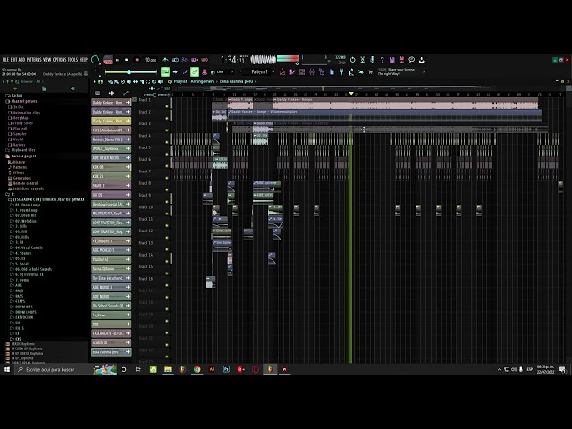Viewport: 572px width, 429px height.
Task: Select the playlist mute tool icon
Action: [x=129, y=81]
